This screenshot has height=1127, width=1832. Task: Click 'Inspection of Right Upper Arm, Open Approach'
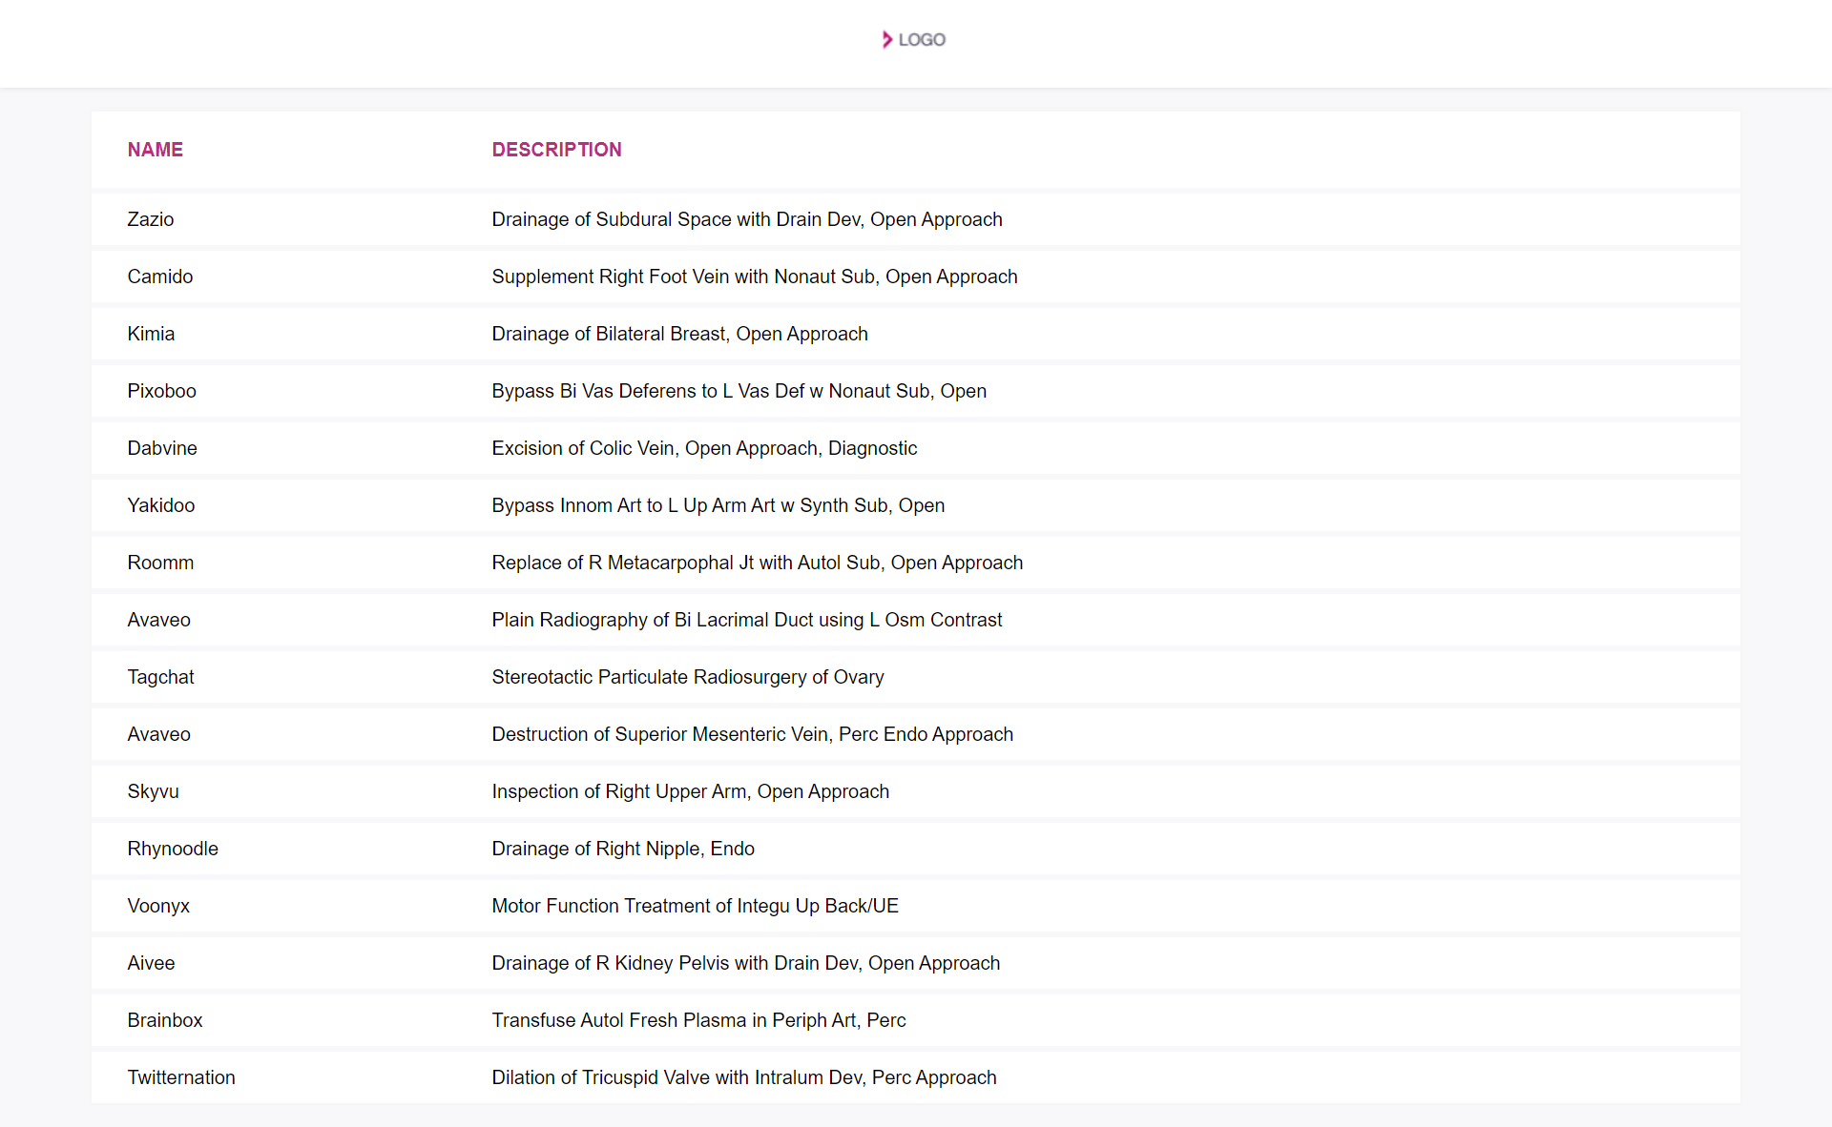tap(691, 791)
